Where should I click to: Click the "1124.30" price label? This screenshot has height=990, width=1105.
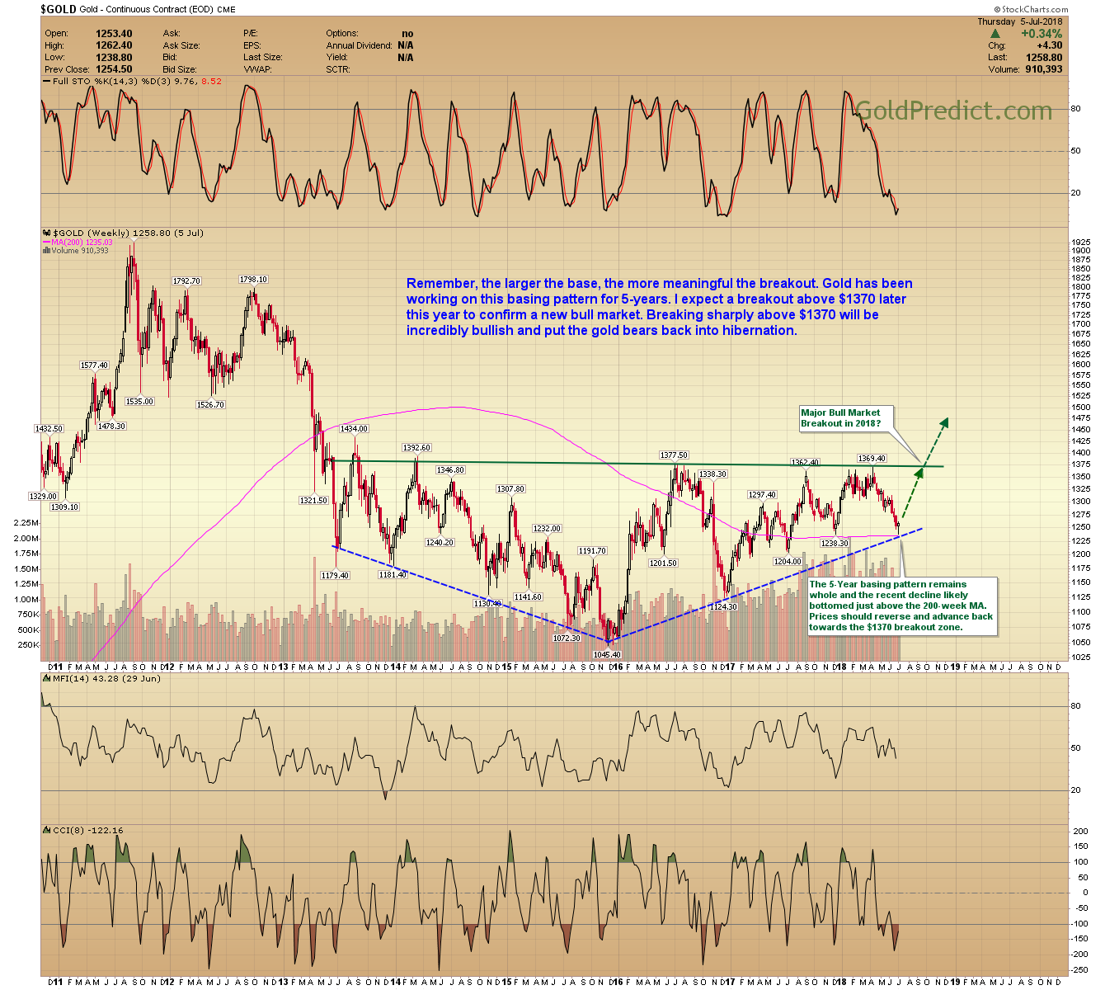click(722, 607)
